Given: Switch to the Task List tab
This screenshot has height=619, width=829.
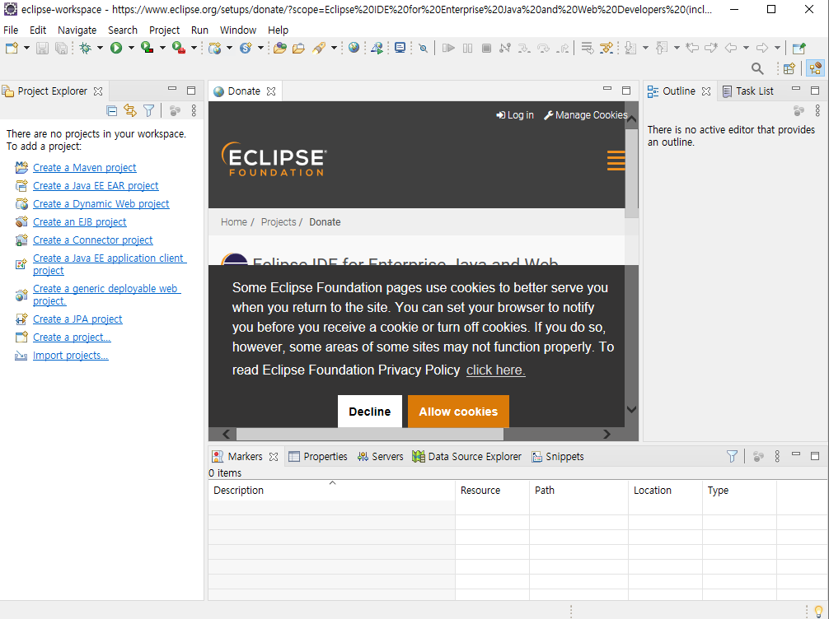Looking at the screenshot, I should (747, 91).
